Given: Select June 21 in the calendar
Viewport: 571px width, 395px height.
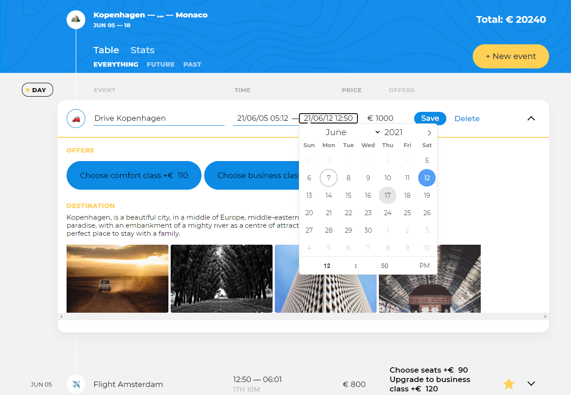Looking at the screenshot, I should (x=329, y=213).
